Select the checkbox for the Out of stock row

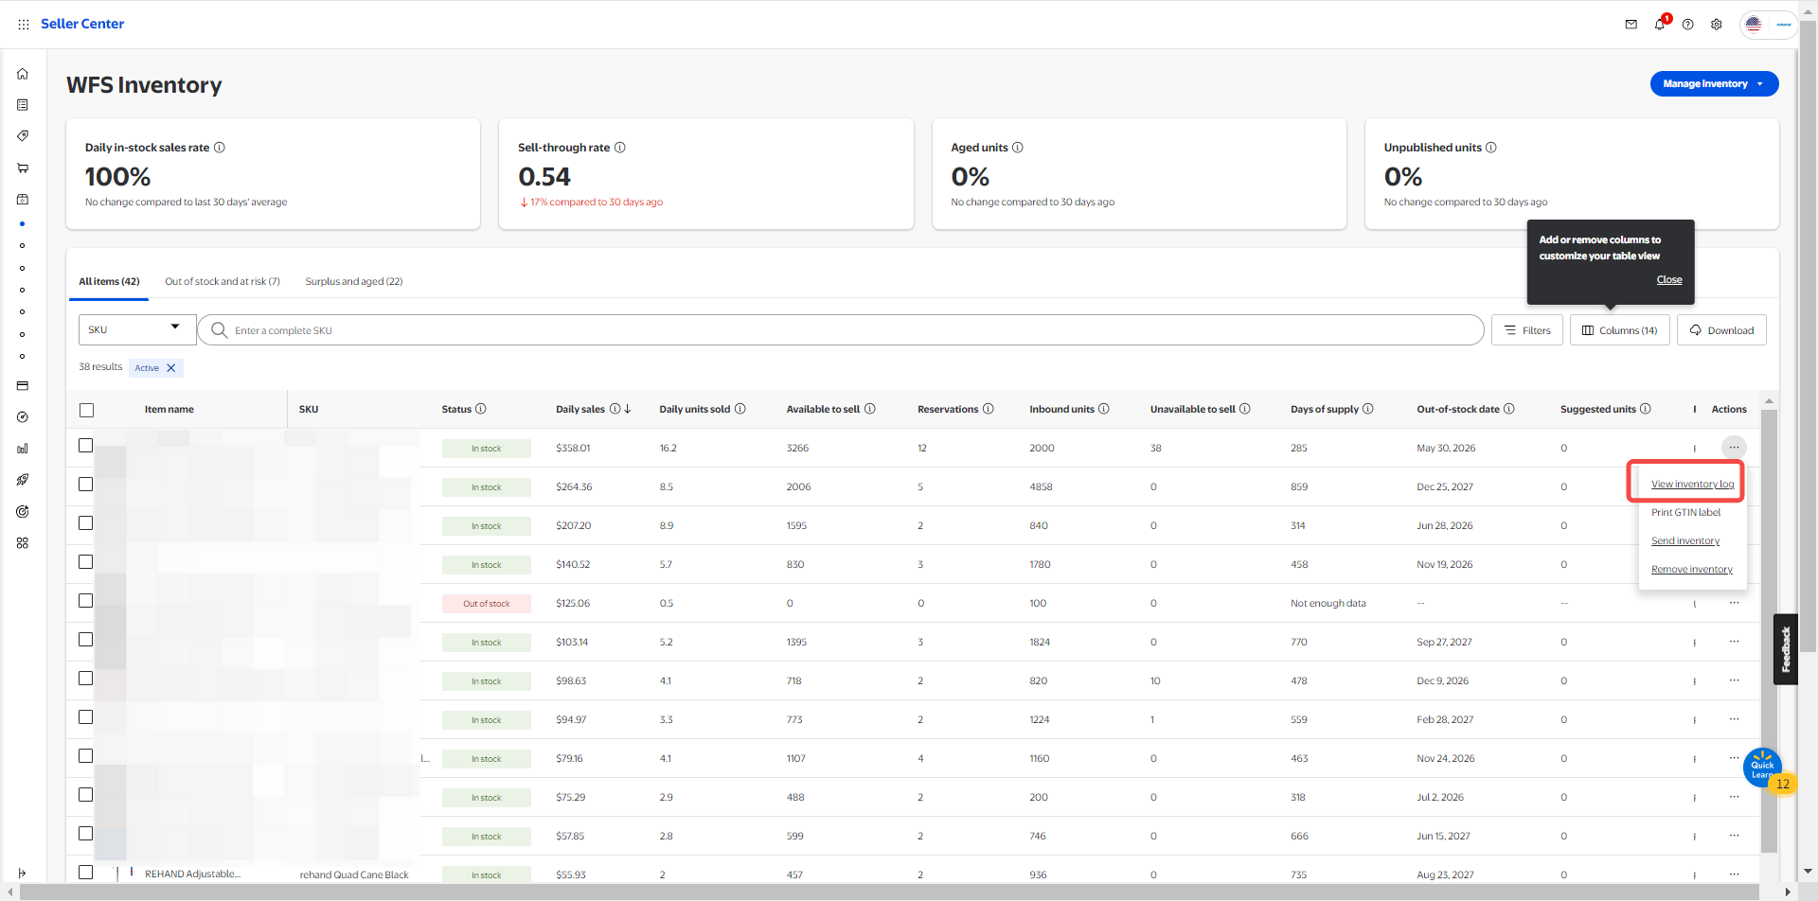86,601
